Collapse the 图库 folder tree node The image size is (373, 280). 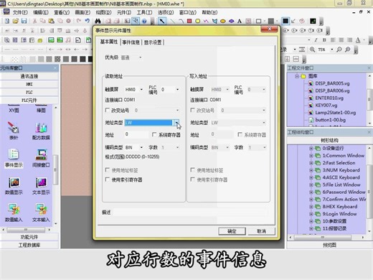297,76
